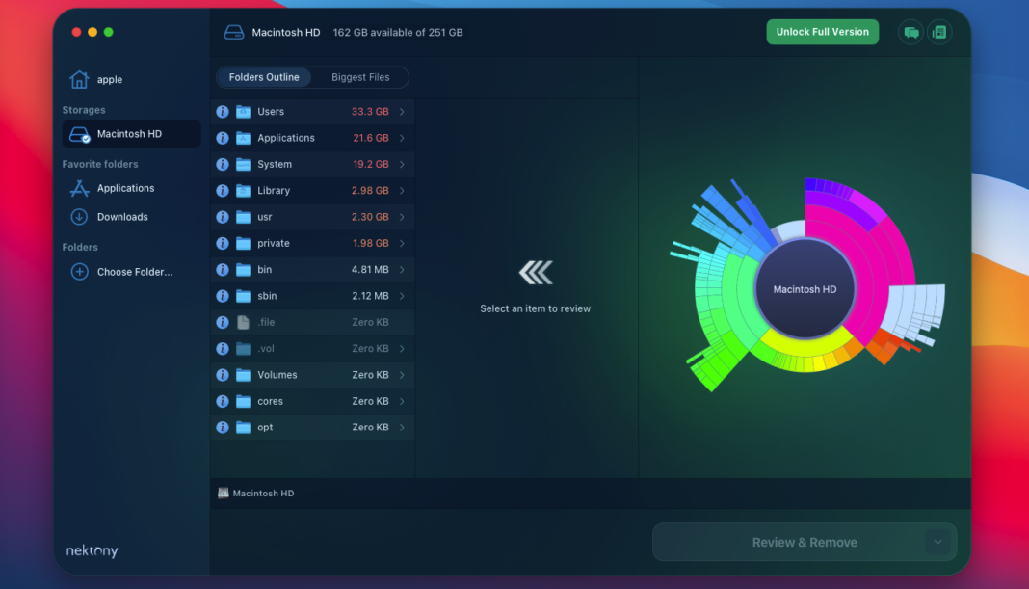Click the info icon beside the Users folder
The height and width of the screenshot is (589, 1029).
(x=223, y=111)
